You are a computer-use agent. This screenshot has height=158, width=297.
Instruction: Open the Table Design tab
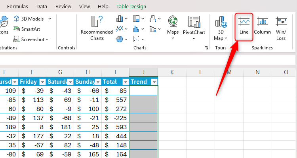pos(131,7)
